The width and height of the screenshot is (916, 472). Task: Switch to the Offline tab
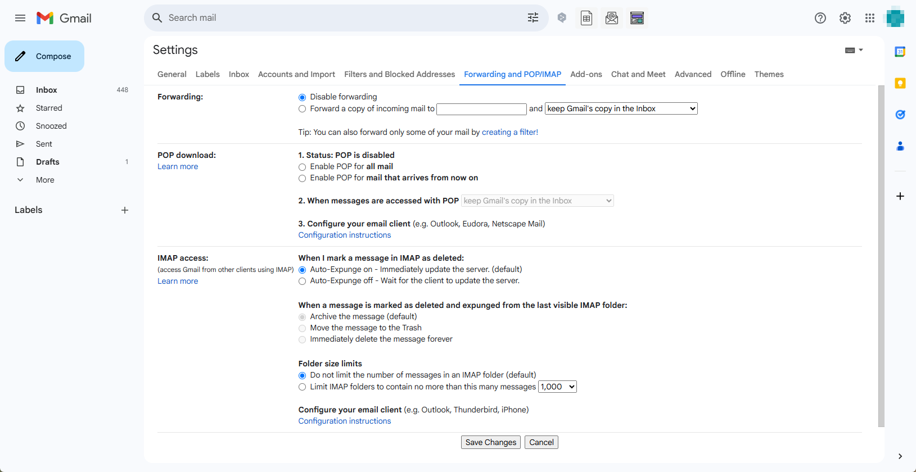pos(733,74)
